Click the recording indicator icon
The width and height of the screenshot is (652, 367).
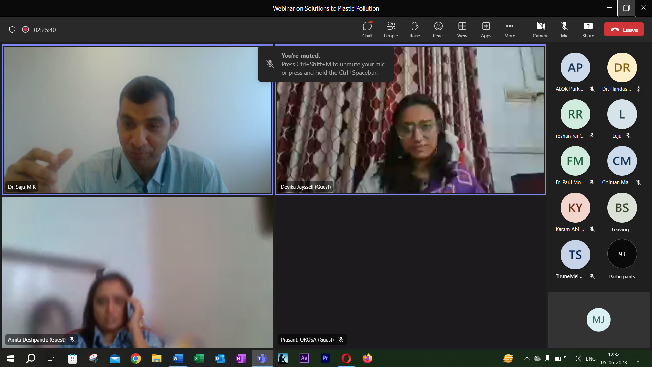coord(25,29)
